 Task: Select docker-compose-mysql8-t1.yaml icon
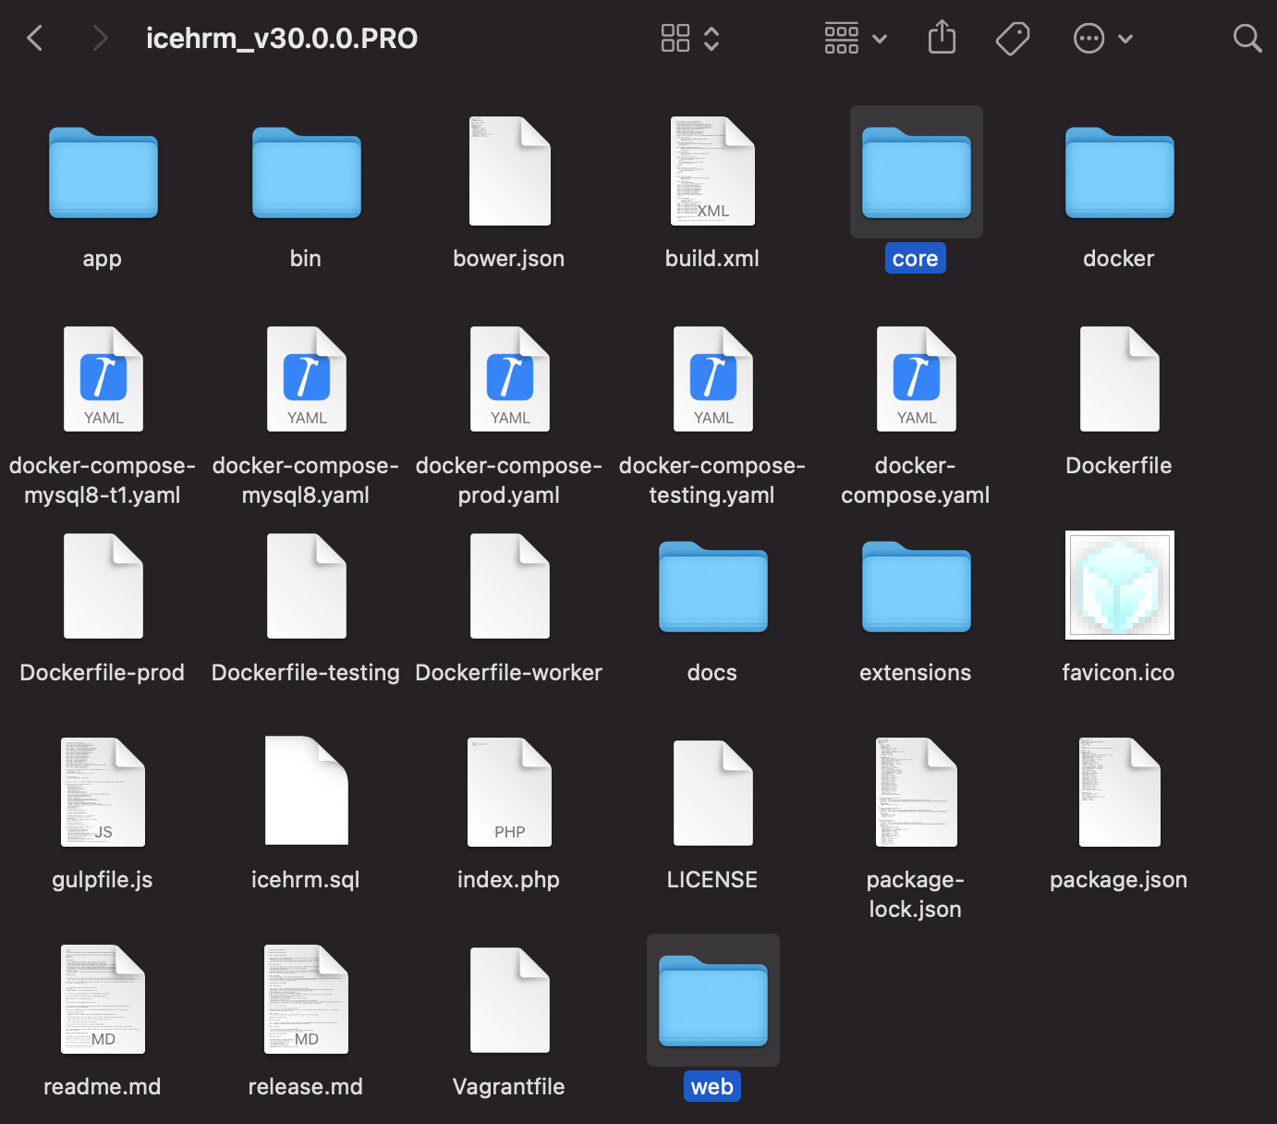103,379
